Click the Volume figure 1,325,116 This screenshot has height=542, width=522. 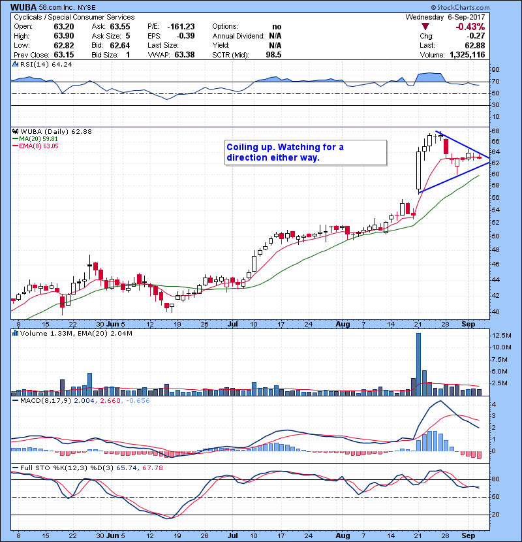pyautogui.click(x=467, y=55)
